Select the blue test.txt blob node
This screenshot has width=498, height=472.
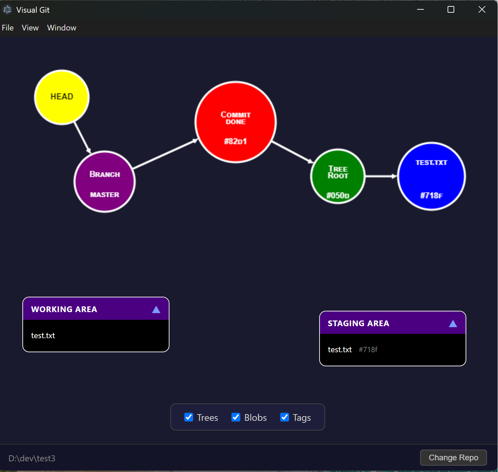(431, 176)
